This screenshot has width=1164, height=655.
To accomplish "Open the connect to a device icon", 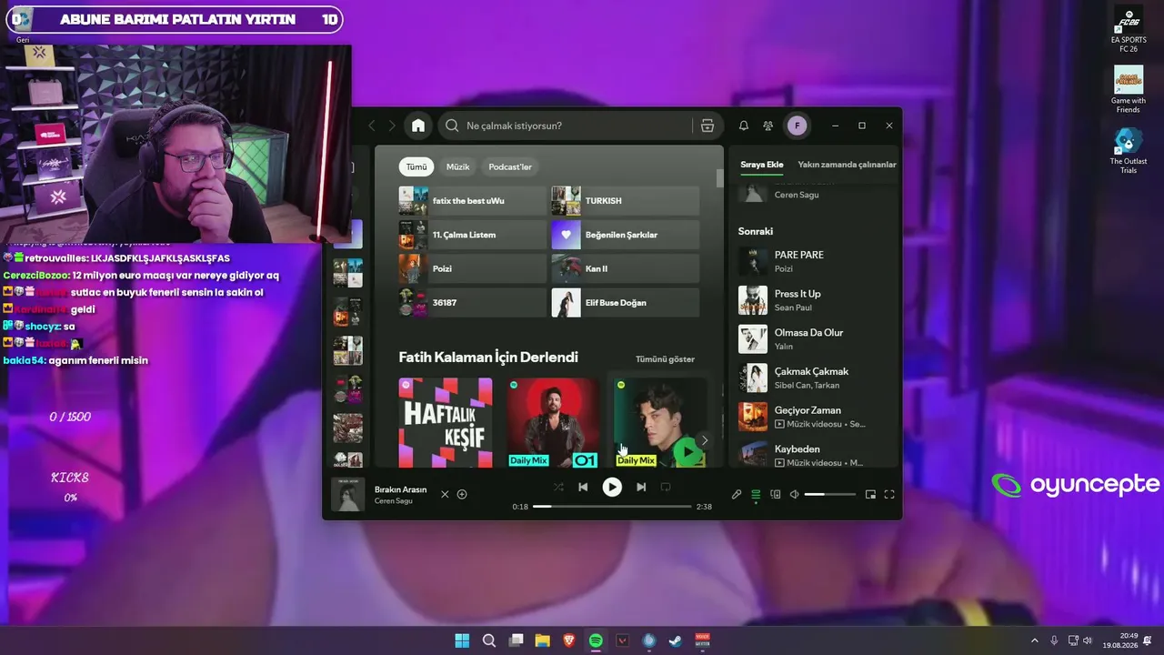I will tap(776, 494).
